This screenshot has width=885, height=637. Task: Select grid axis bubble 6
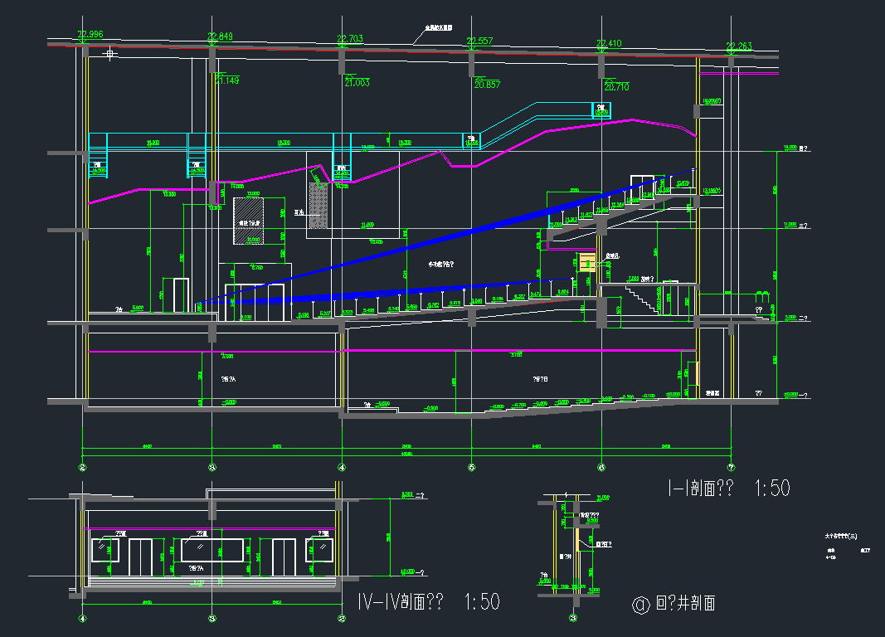(x=601, y=467)
